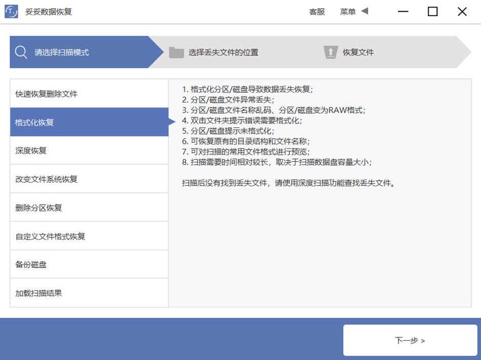Click the upload icon beside 恢复文件

point(331,52)
